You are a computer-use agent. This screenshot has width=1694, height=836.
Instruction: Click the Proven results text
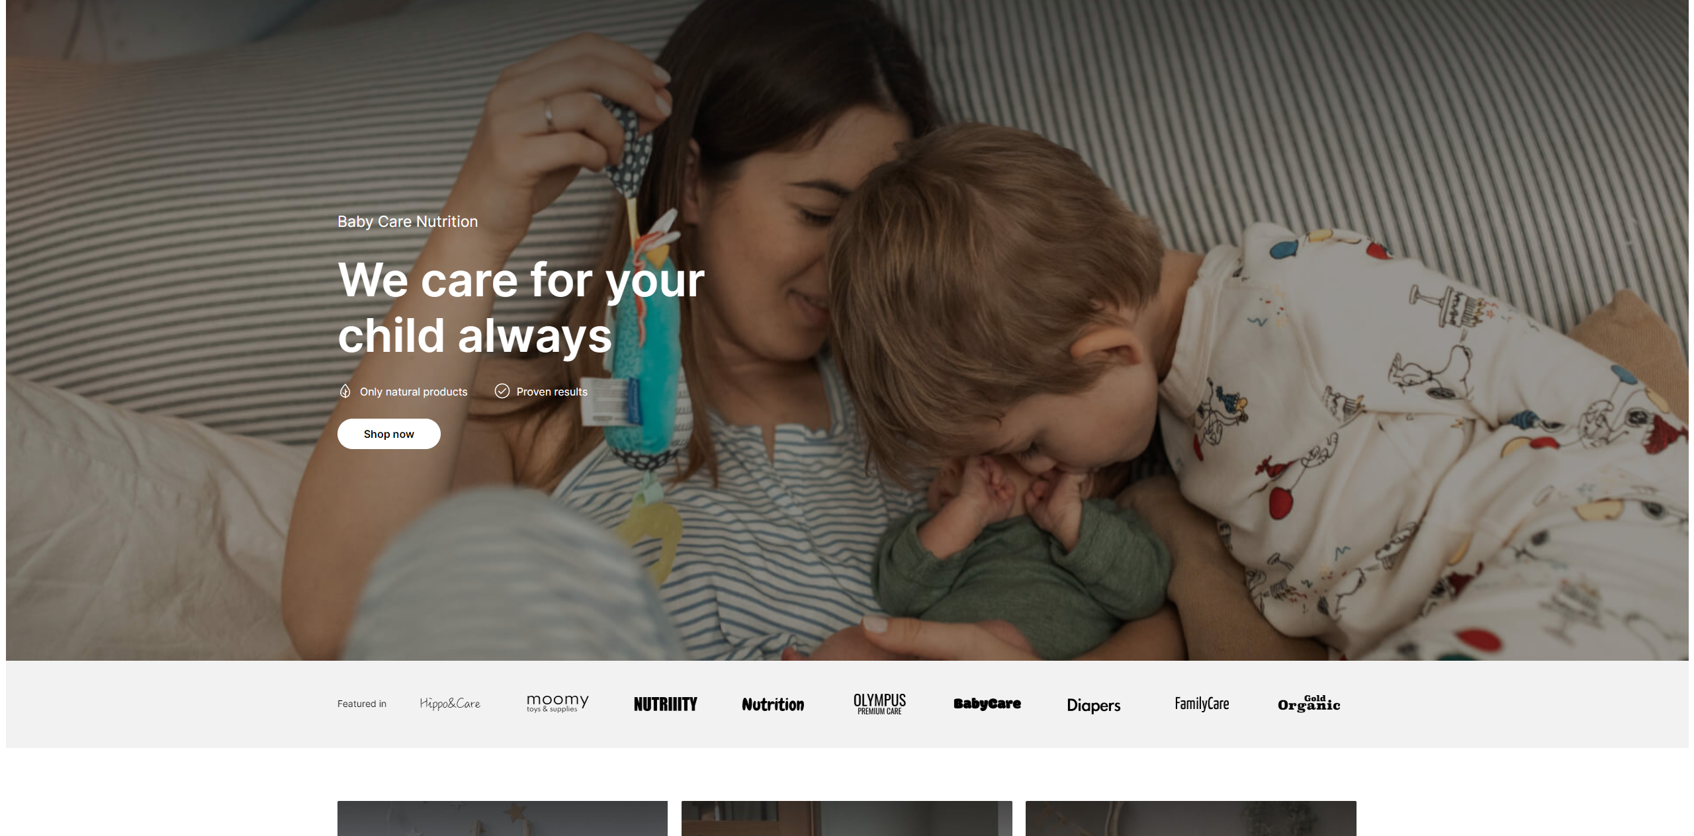[x=552, y=392]
